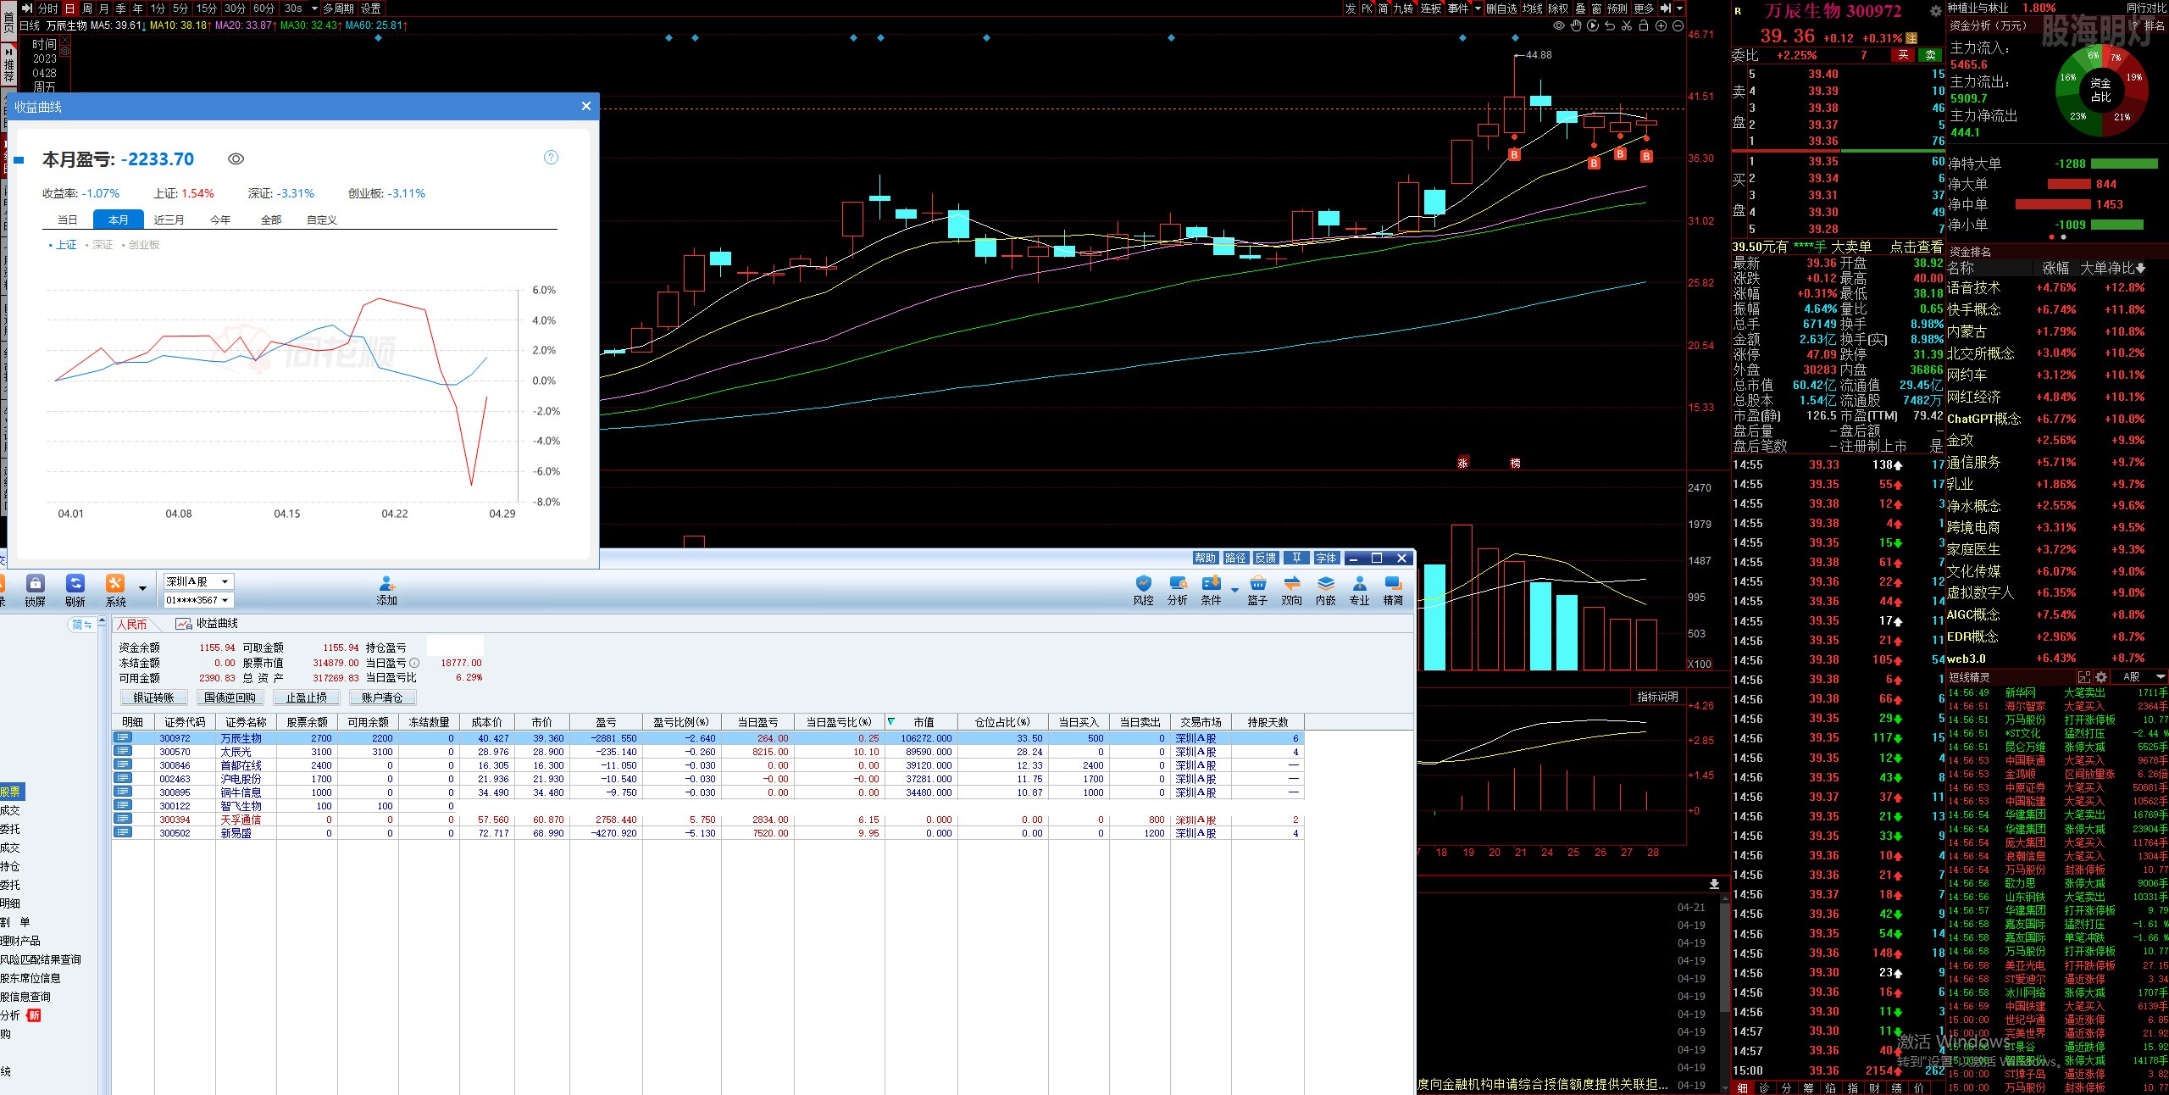Toggle the chart lock icon
Viewport: 2169px width, 1095px height.
click(x=1644, y=25)
